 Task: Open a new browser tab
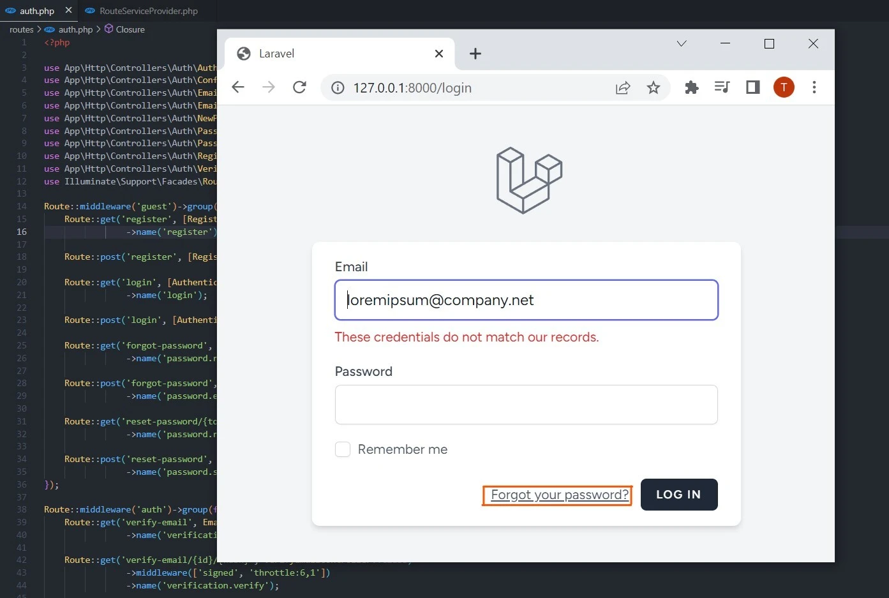[475, 54]
